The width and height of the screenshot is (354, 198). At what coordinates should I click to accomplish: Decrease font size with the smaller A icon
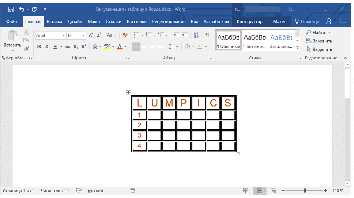point(99,35)
